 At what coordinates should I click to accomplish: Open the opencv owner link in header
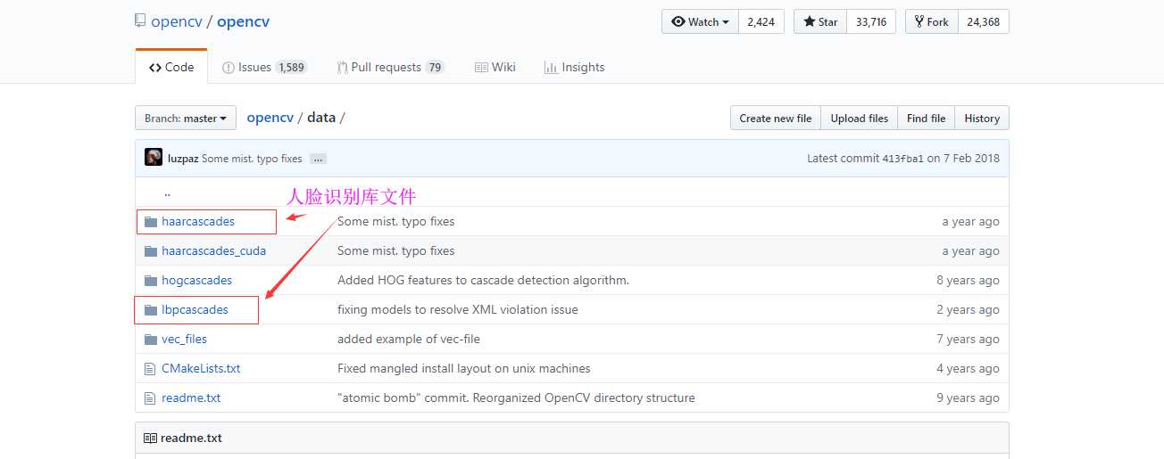point(177,20)
